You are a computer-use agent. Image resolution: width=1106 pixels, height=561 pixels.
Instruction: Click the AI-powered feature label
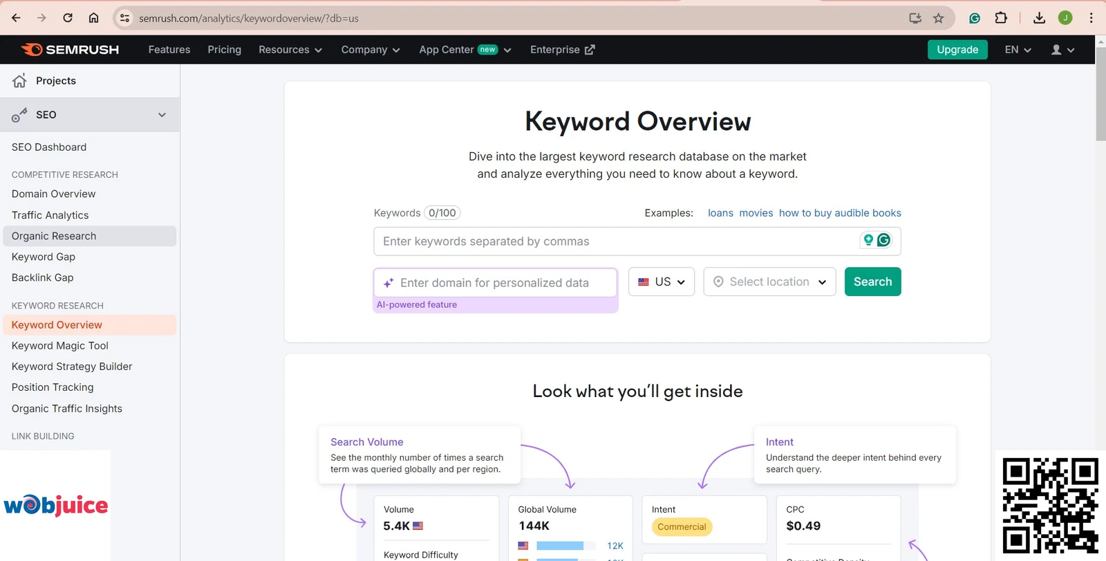[417, 304]
